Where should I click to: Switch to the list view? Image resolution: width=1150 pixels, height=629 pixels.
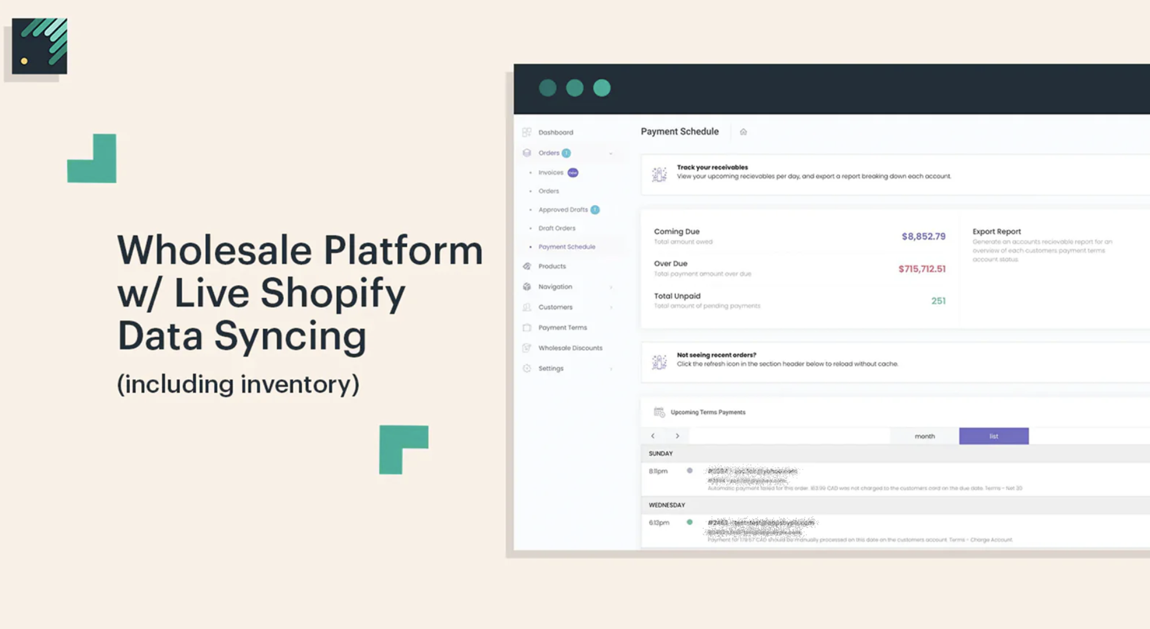[x=994, y=436]
